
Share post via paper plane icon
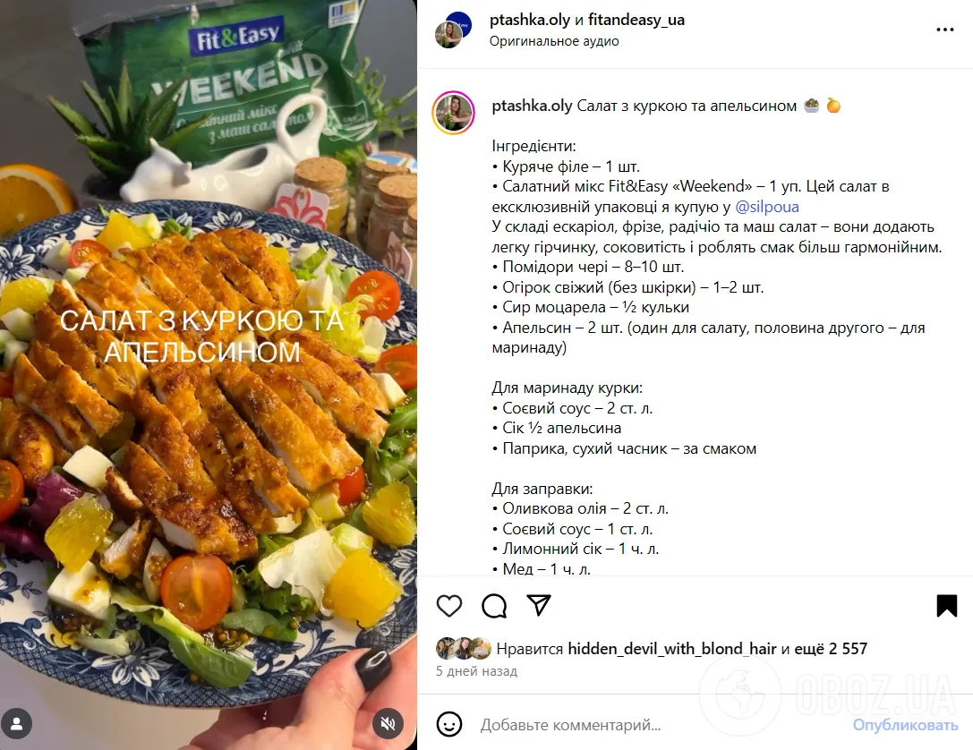tap(539, 605)
